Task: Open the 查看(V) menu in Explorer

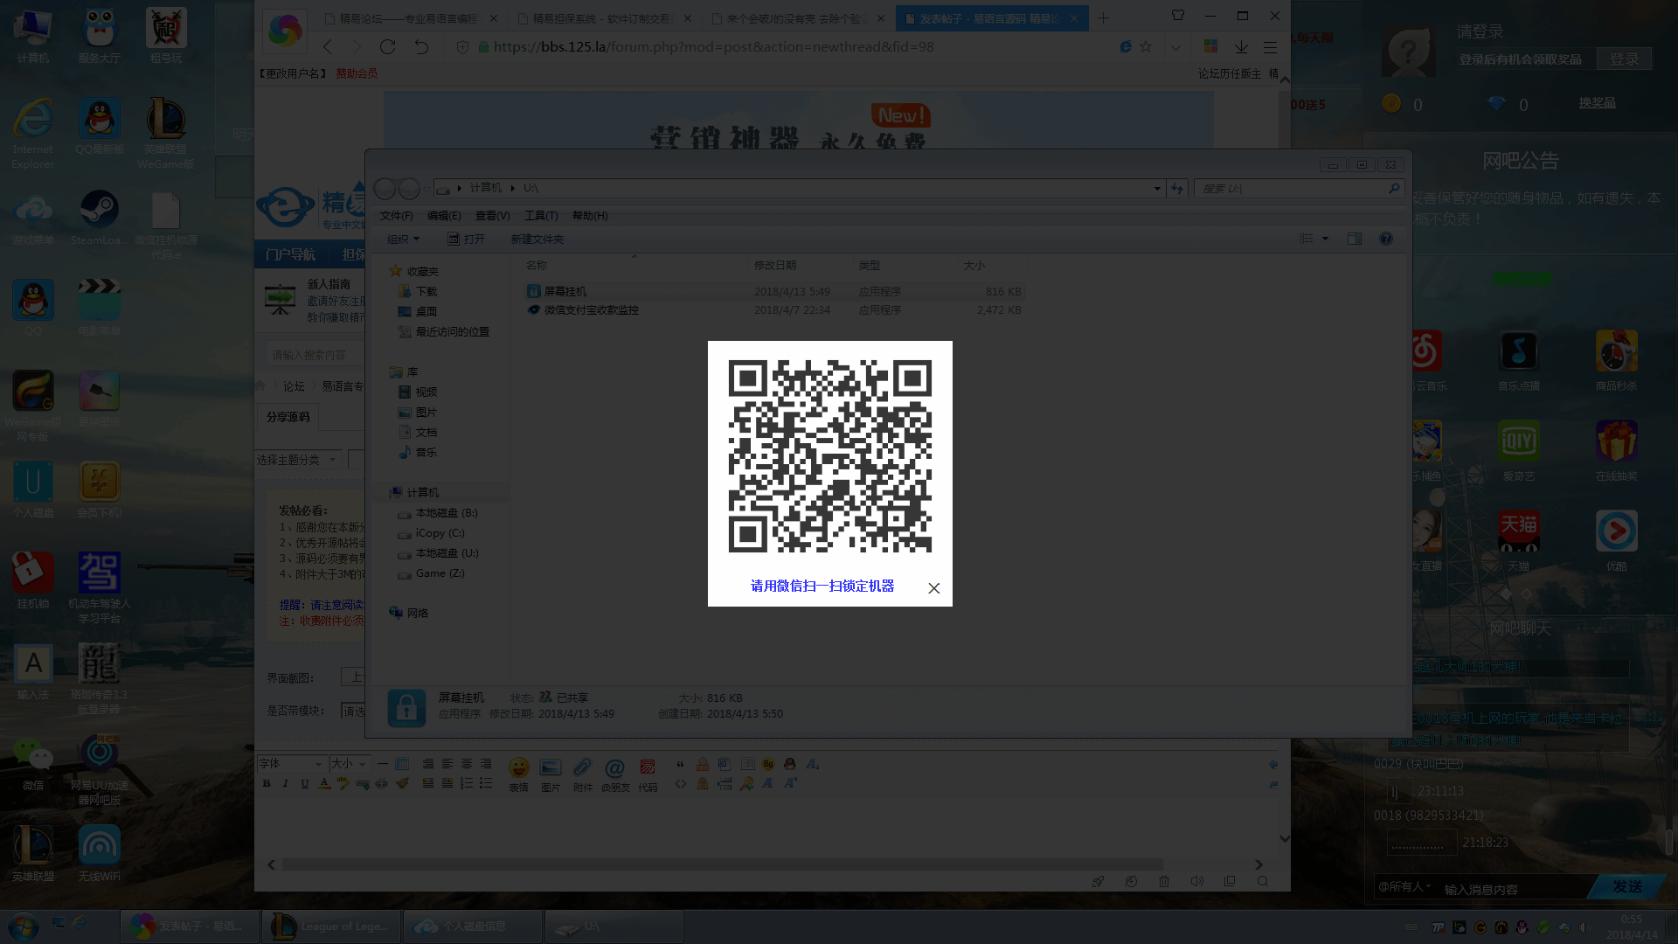Action: coord(492,216)
